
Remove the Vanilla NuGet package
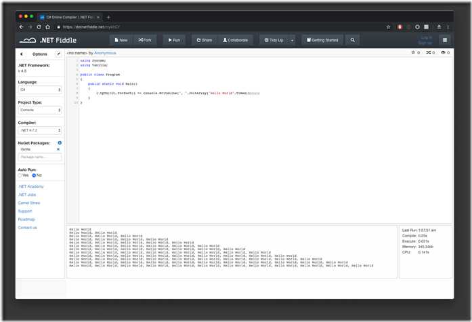tap(58, 149)
